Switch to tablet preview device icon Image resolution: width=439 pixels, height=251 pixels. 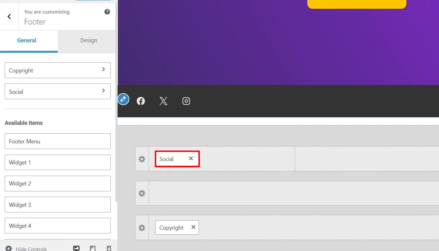coord(93,248)
